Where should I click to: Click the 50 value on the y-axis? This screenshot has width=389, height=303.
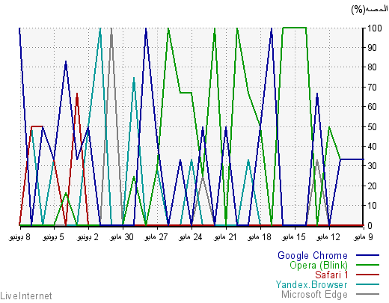372,126
